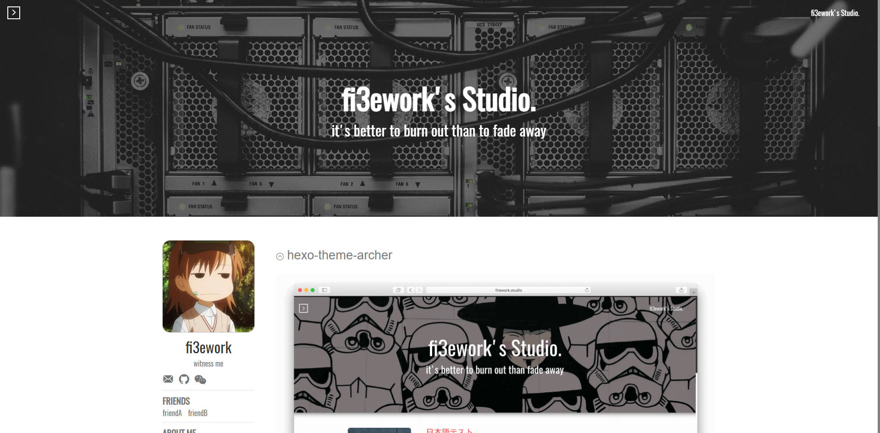Click the sidebar arrow inside pictured stormtrooper banner
This screenshot has width=880, height=433.
tap(303, 308)
